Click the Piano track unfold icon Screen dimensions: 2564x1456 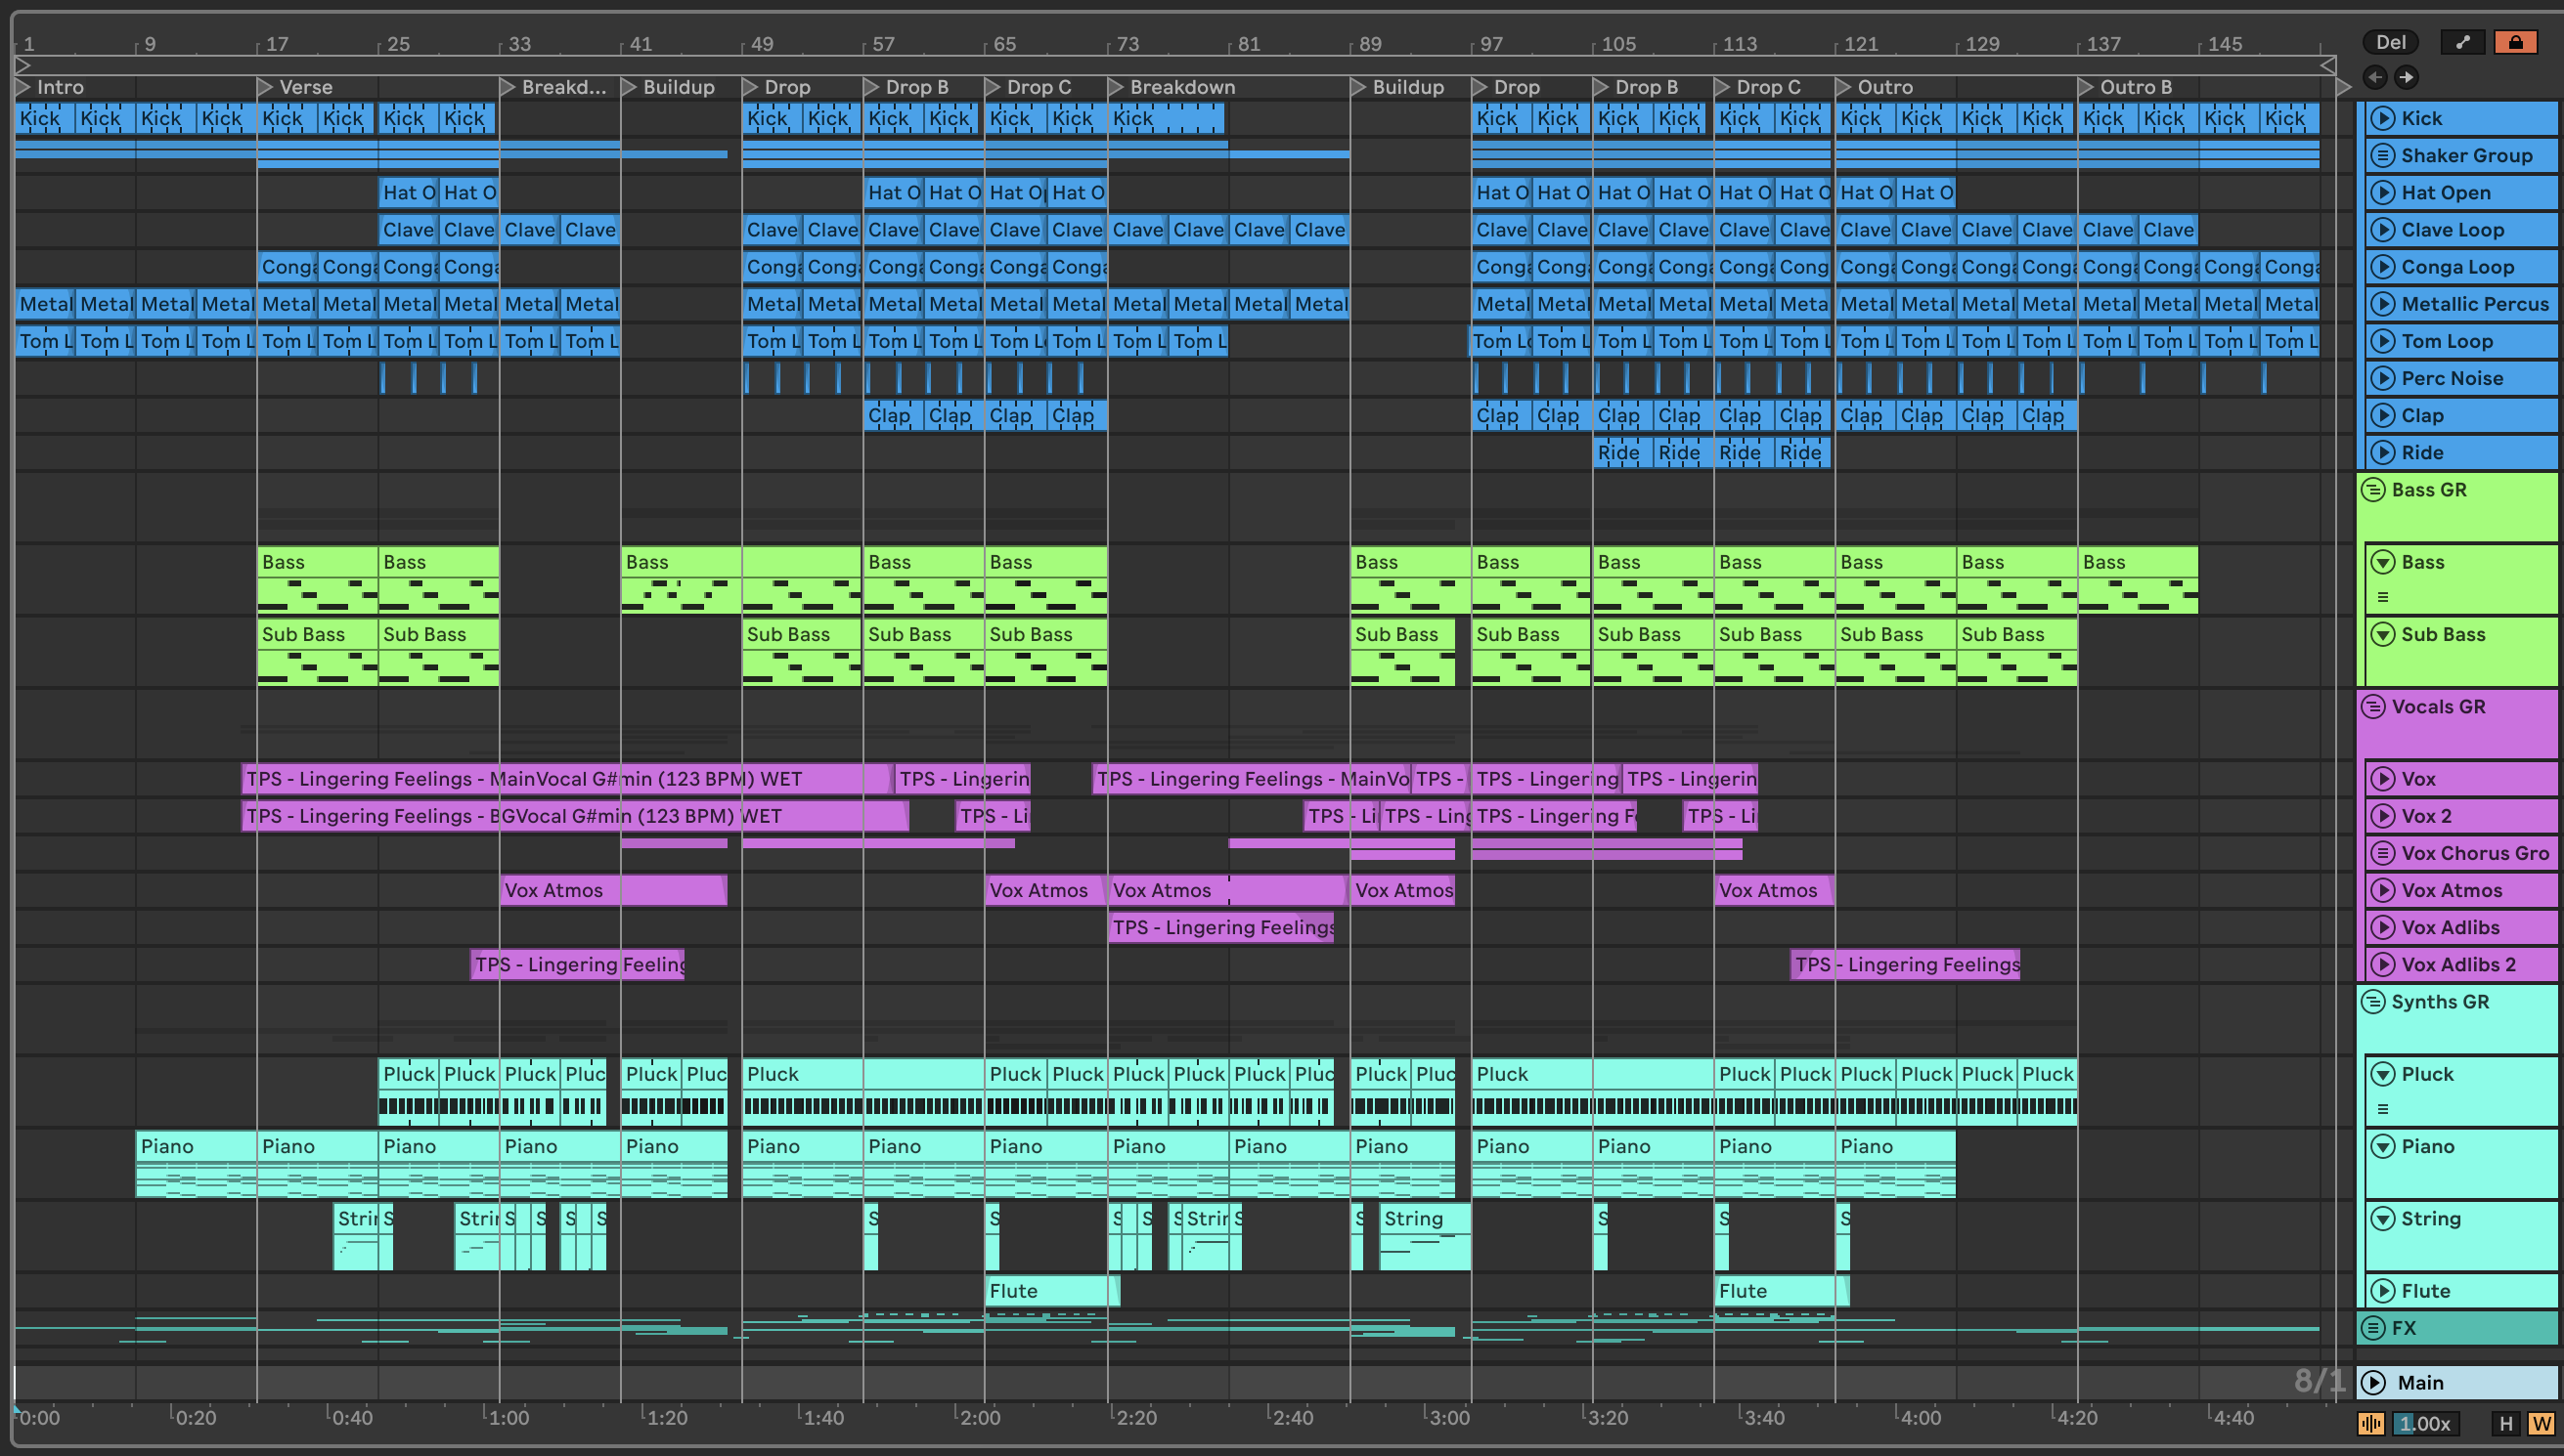coord(2384,1146)
